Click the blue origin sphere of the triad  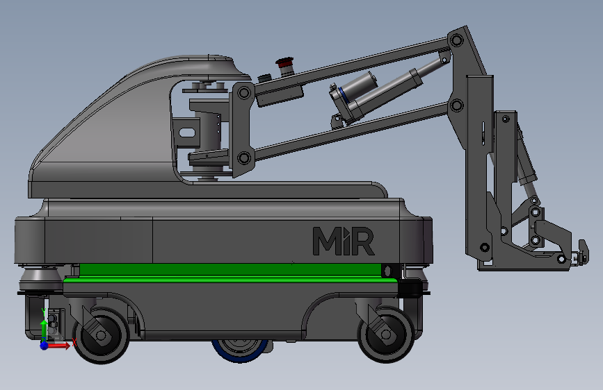click(44, 346)
